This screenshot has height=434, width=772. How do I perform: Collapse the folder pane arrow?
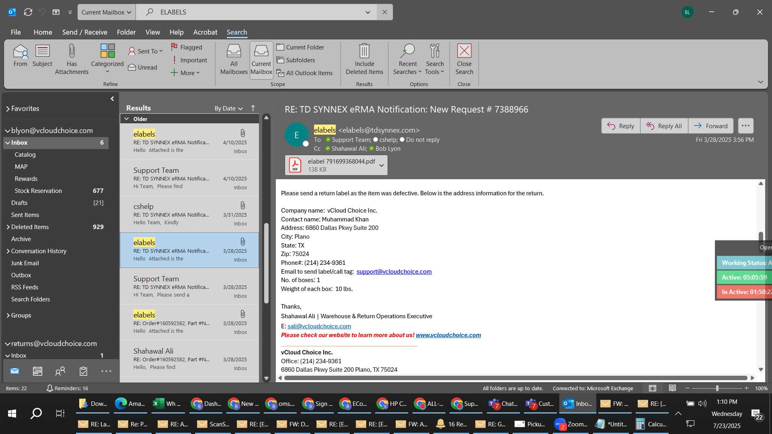(112, 98)
